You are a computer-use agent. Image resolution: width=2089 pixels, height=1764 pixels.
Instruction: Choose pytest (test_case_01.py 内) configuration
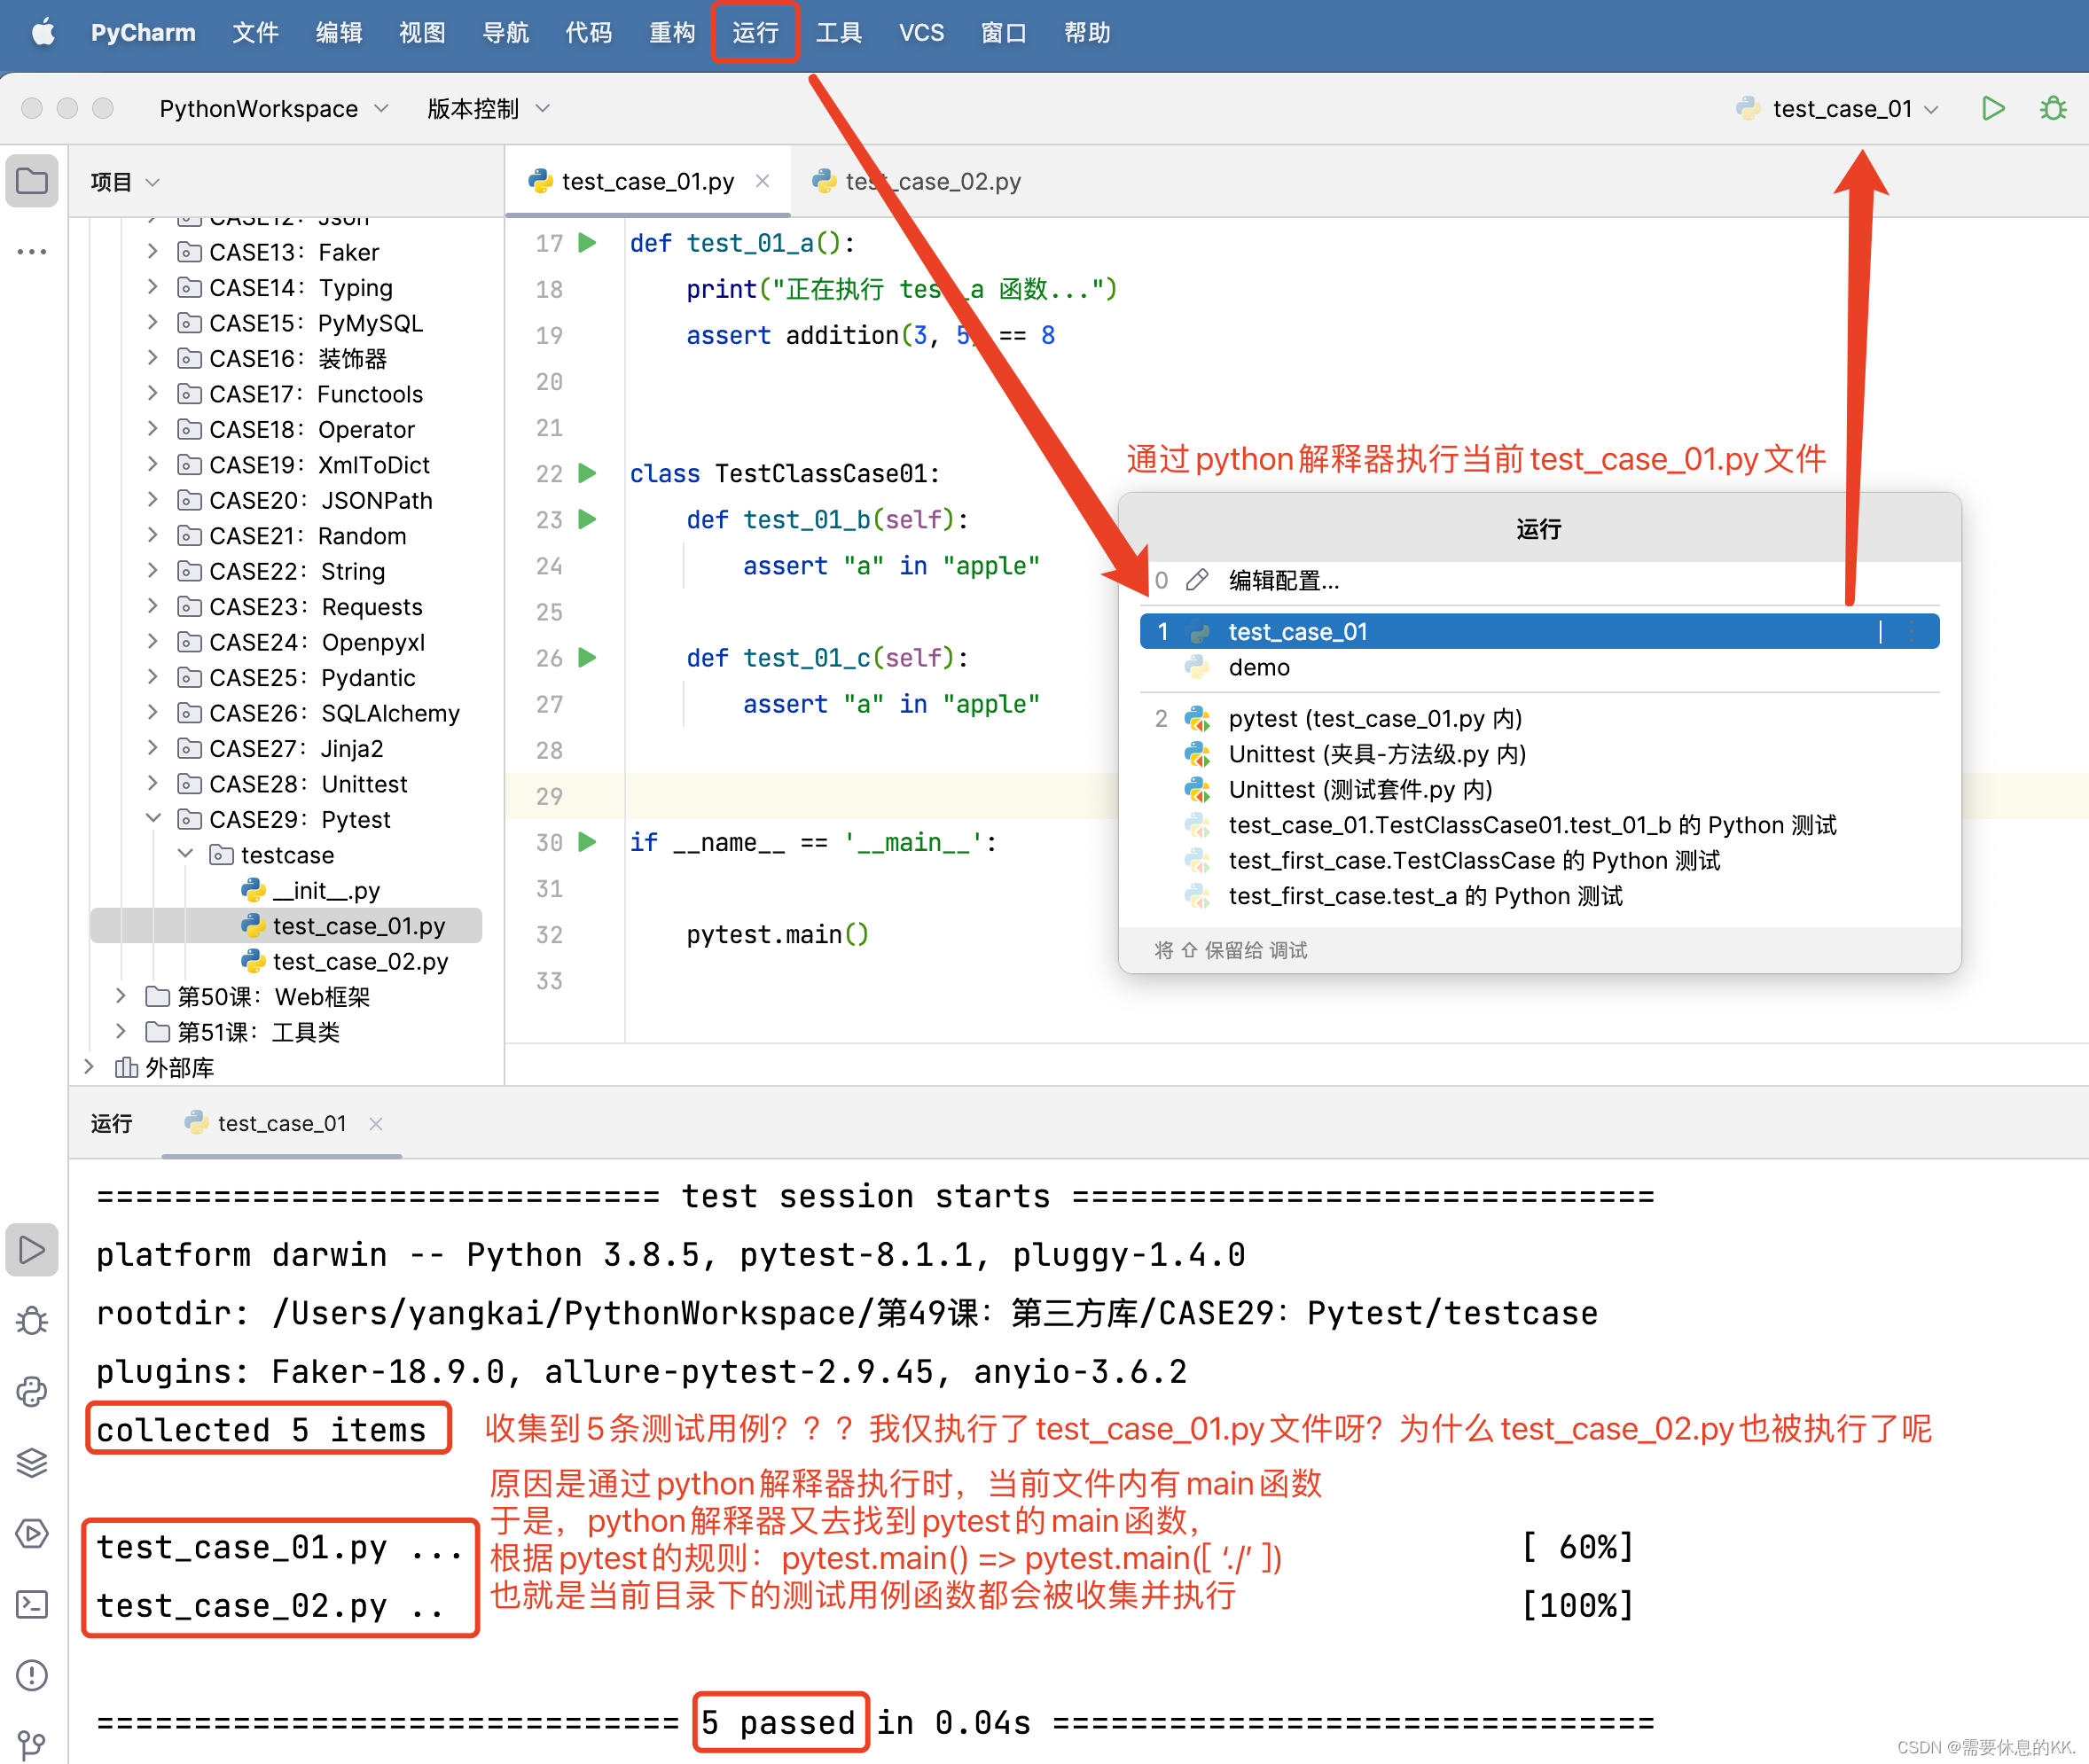coord(1374,718)
